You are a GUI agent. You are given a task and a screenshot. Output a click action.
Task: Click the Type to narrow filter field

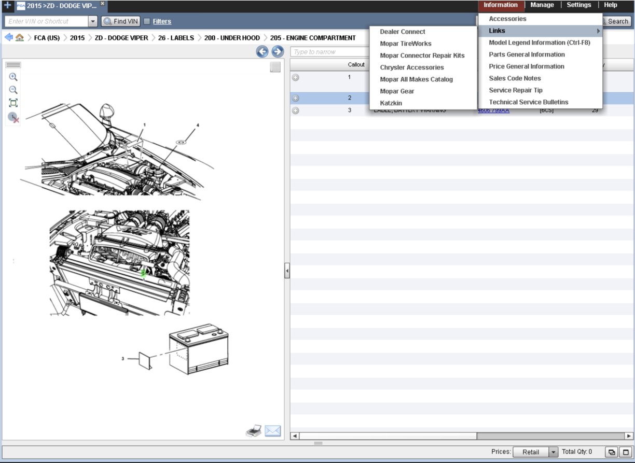pyautogui.click(x=329, y=52)
